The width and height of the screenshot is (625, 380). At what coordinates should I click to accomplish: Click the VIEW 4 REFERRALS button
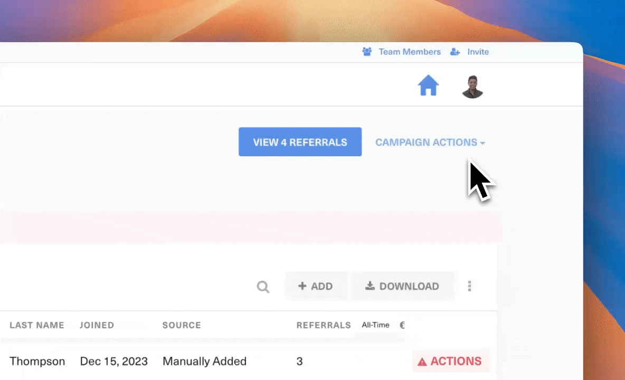[x=300, y=141]
